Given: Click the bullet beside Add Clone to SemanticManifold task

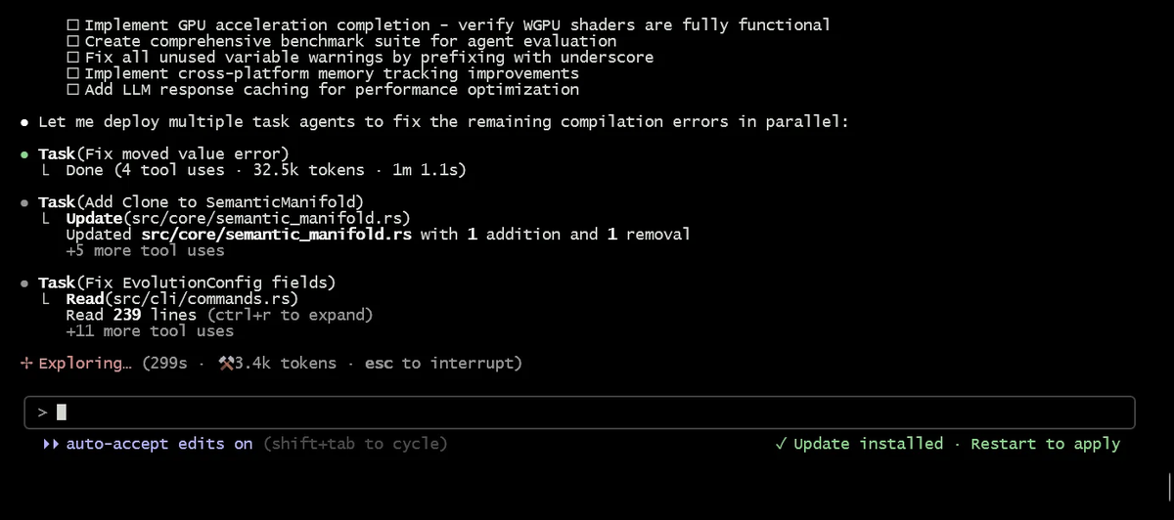Looking at the screenshot, I should tap(25, 202).
